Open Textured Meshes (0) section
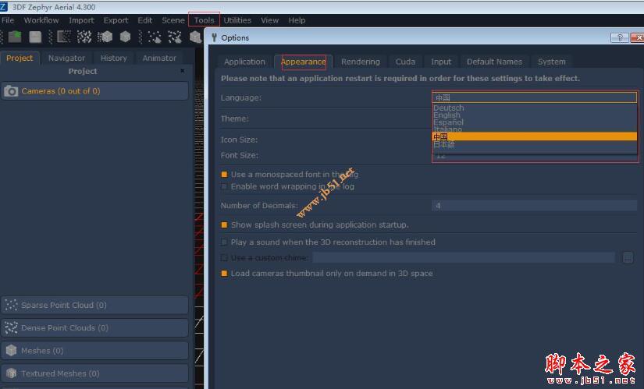The width and height of the screenshot is (644, 389). 95,373
